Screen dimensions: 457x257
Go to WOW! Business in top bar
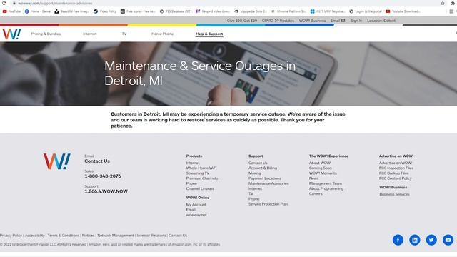pyautogui.click(x=312, y=21)
